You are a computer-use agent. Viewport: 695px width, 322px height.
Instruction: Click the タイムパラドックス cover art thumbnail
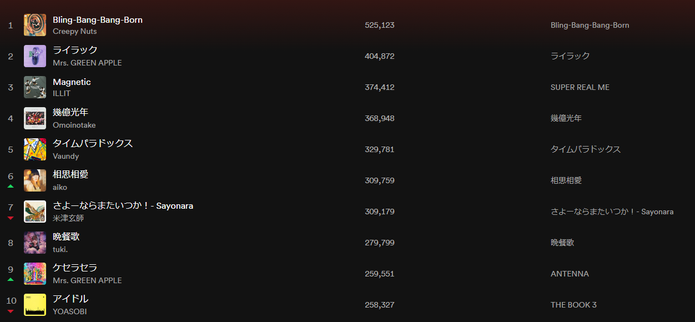(x=35, y=149)
